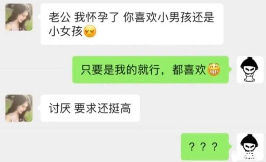This screenshot has height=162, width=266.
Task: Click 小女孩 on the second line of the message
Action: pos(66,31)
